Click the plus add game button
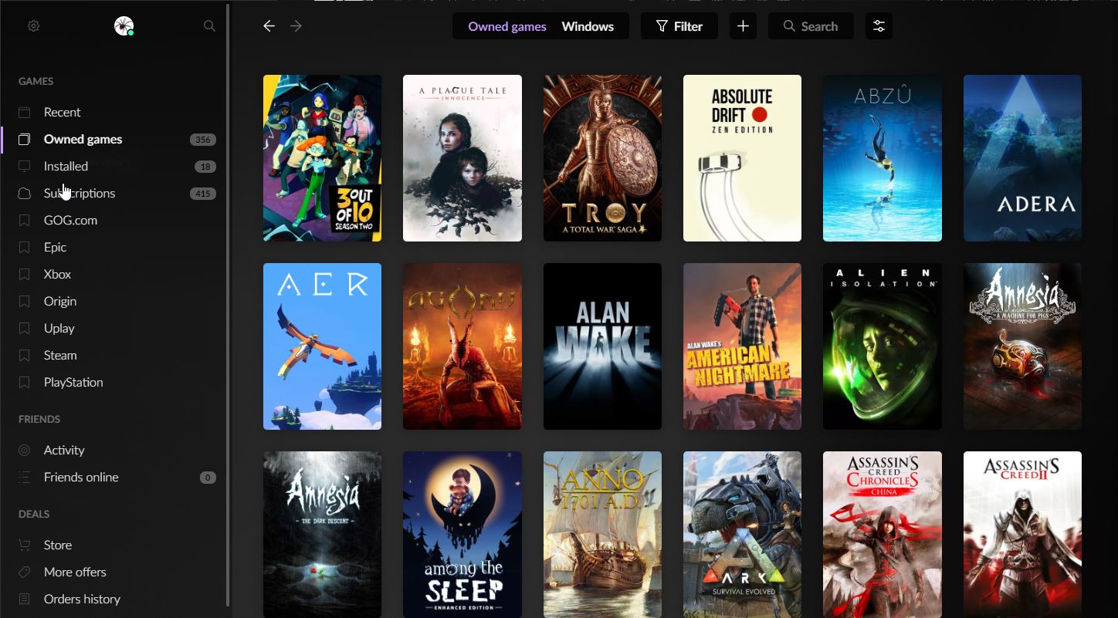Image resolution: width=1118 pixels, height=618 pixels. click(743, 26)
